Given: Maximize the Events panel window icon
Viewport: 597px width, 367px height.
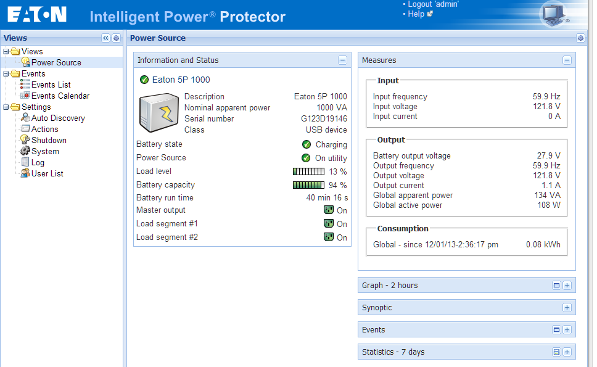Looking at the screenshot, I should [556, 330].
